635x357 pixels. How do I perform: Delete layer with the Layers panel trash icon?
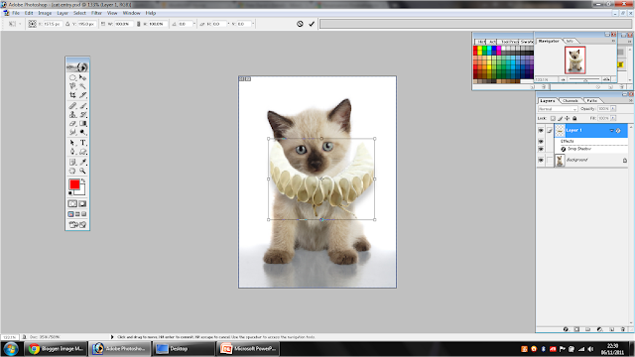pyautogui.click(x=623, y=329)
